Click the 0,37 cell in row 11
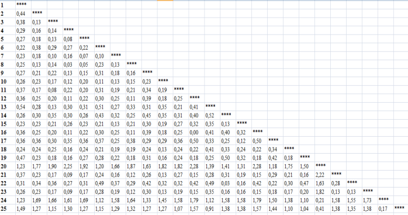This screenshot has height=215, width=408. [23, 90]
